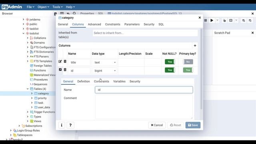
Task: Click the browser toolbar search objects icon
Action: (74, 13)
